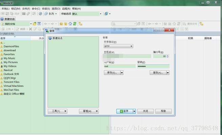The width and height of the screenshot is (222, 135).
Task: Open the 文件协议 SFTP dropdown
Action: (118, 46)
